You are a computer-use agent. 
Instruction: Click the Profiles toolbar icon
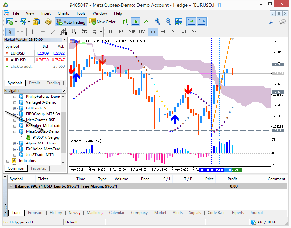pos(23,22)
